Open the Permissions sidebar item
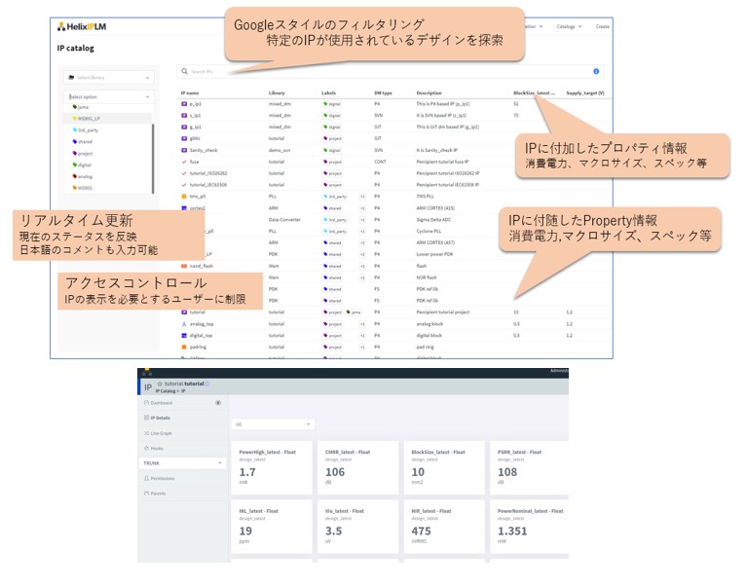Screen dimensions: 747x588 point(182,478)
